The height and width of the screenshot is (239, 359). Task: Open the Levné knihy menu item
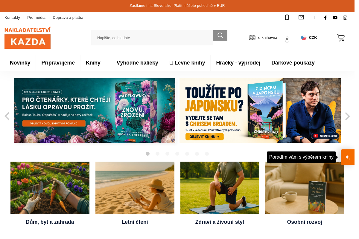pos(187,63)
